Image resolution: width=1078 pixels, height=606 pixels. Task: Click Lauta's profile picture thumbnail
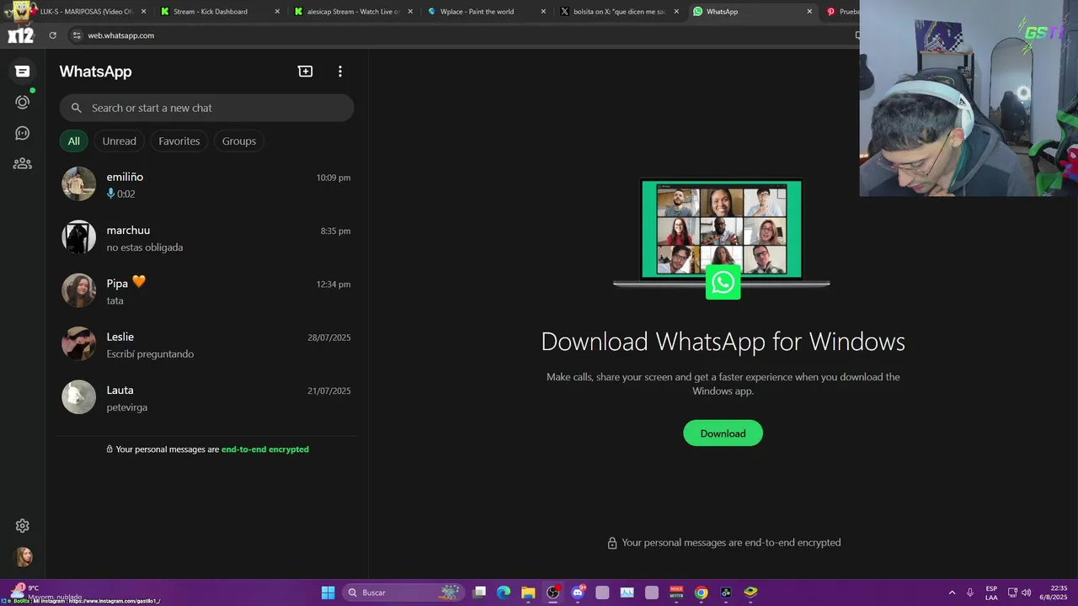(78, 397)
